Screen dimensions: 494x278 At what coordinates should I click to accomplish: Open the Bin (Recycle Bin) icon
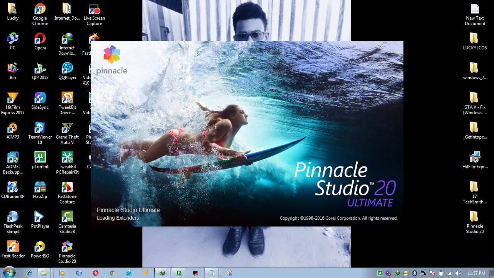click(x=13, y=71)
